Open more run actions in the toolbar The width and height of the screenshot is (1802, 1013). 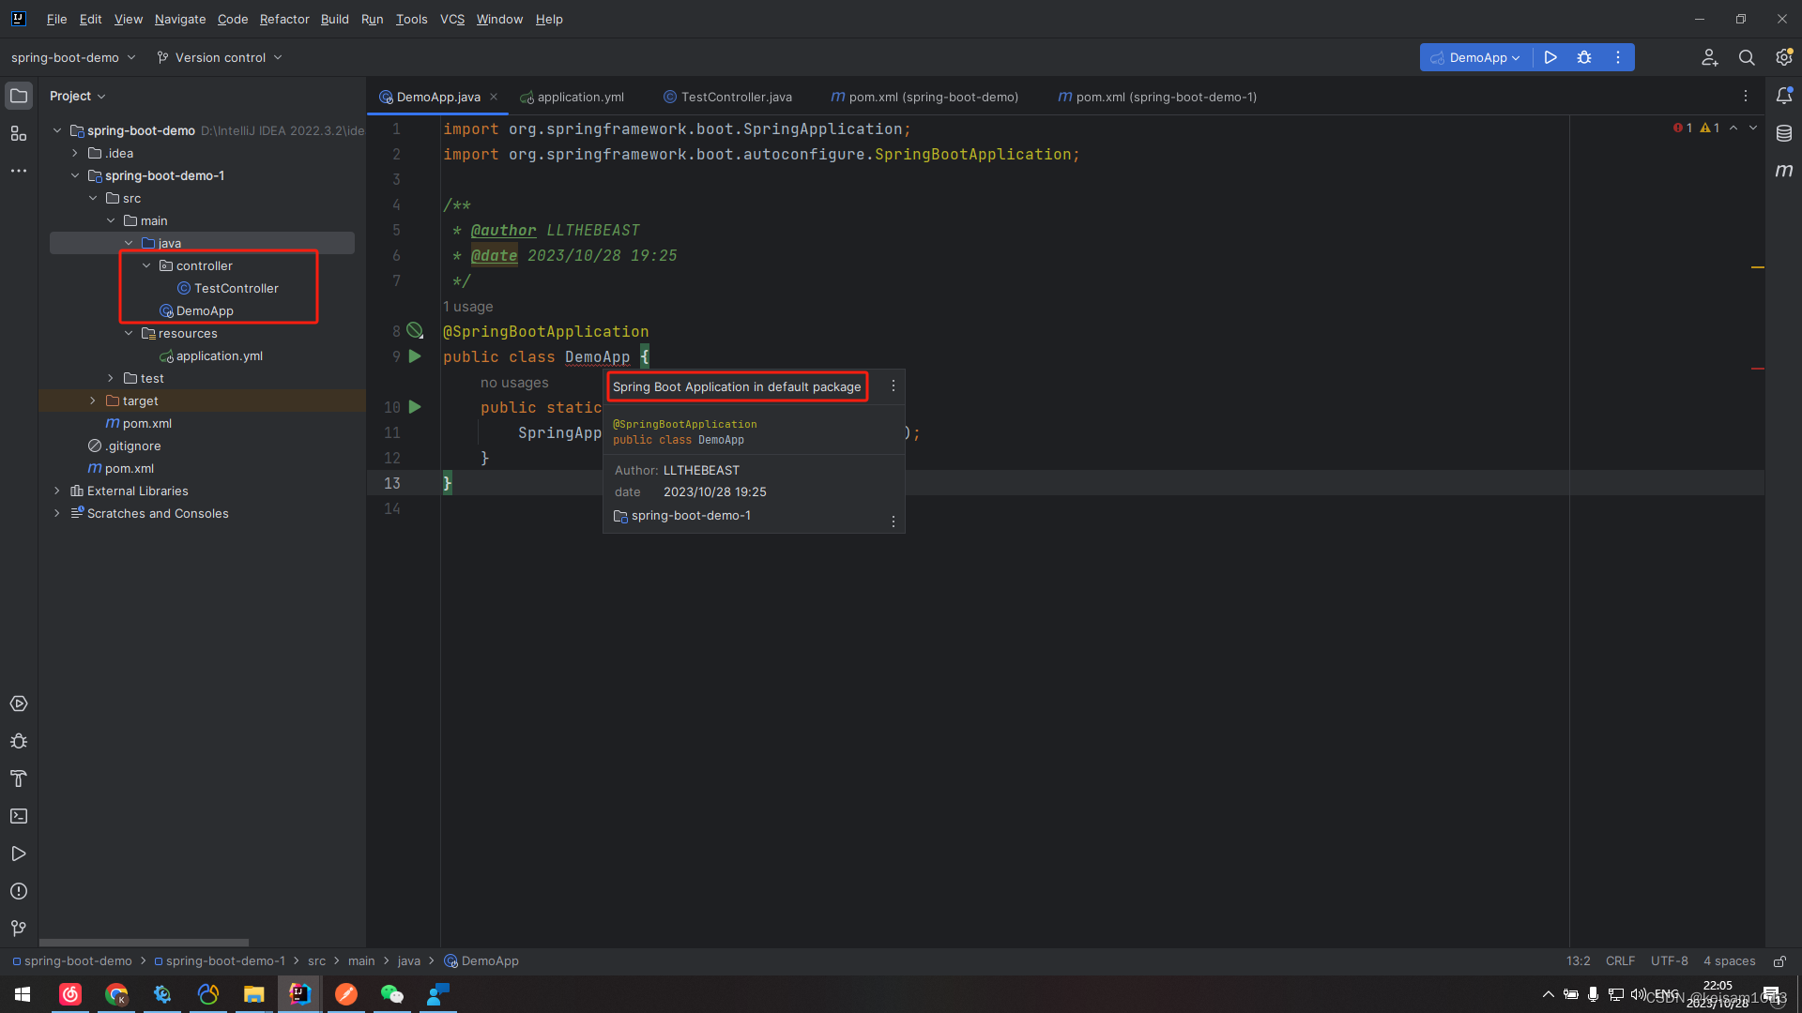point(1618,57)
